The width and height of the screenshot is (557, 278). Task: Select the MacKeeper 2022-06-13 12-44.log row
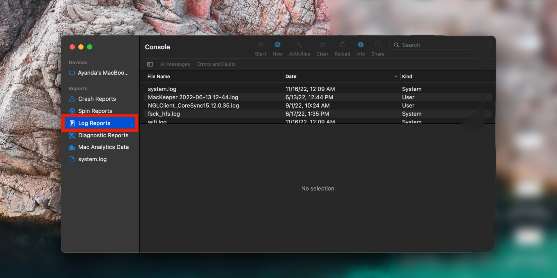(x=318, y=97)
